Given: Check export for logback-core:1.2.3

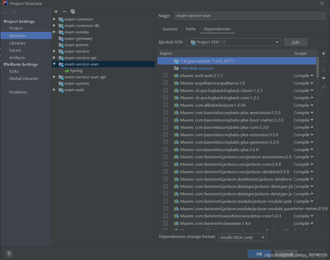Looking at the screenshot, I should coord(165,98).
